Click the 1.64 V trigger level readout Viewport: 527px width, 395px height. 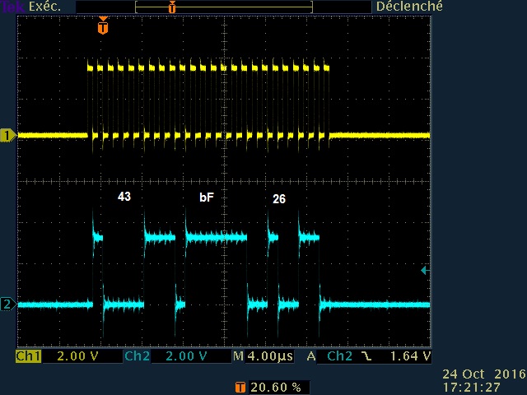pos(410,356)
